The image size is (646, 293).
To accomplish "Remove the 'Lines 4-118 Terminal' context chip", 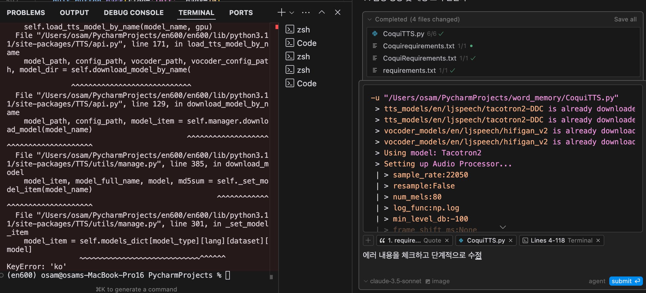I will 598,240.
